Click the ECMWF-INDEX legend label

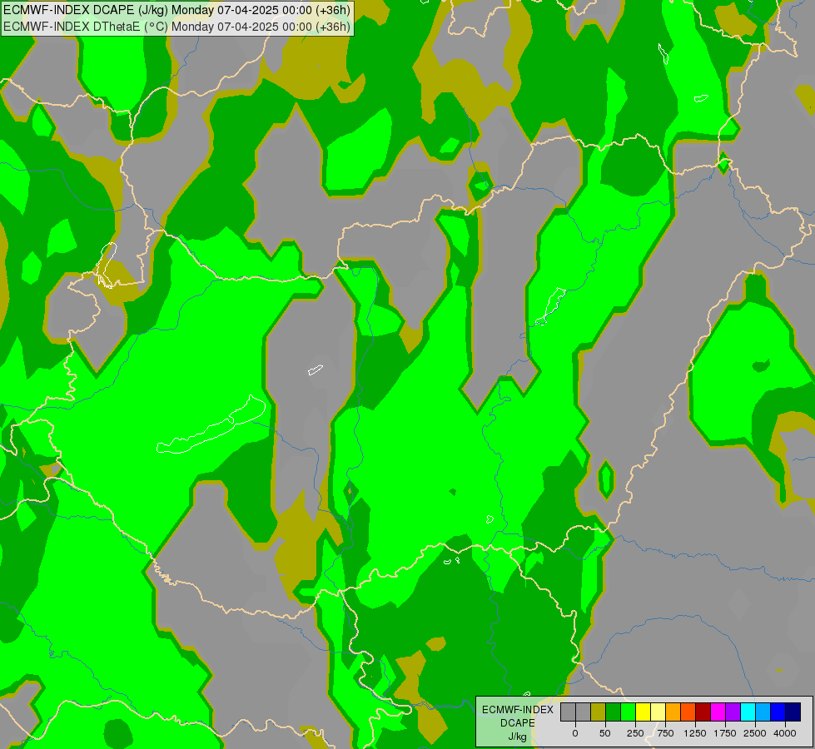(518, 710)
